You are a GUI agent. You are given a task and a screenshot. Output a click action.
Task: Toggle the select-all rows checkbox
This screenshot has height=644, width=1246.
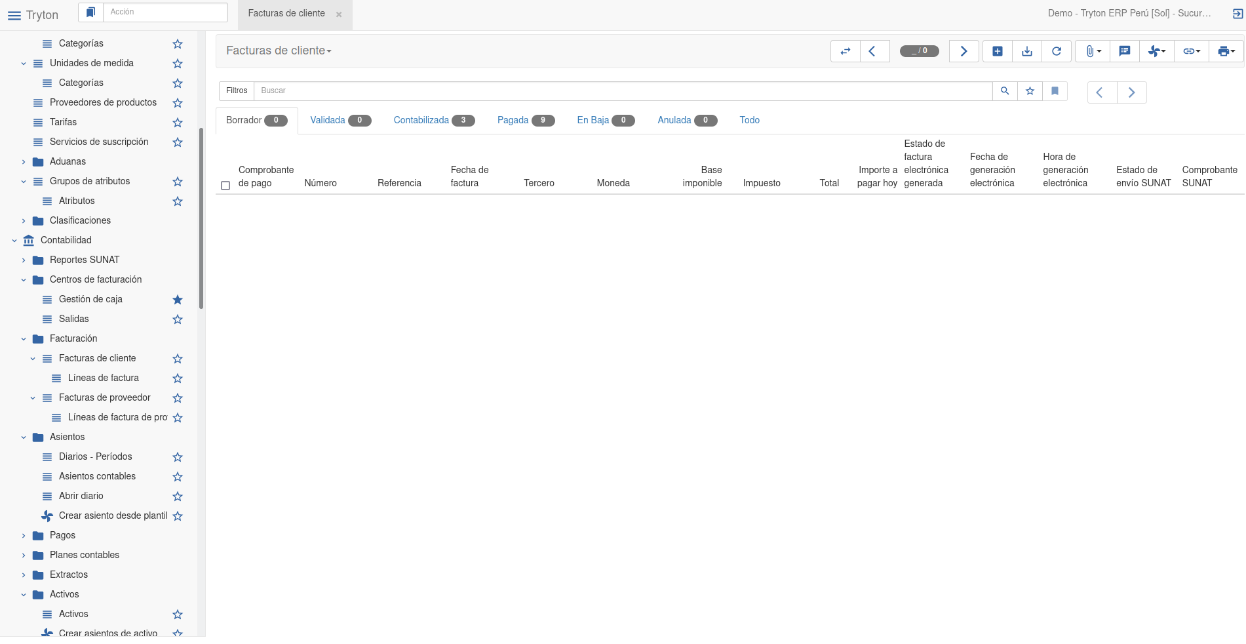[x=225, y=186]
